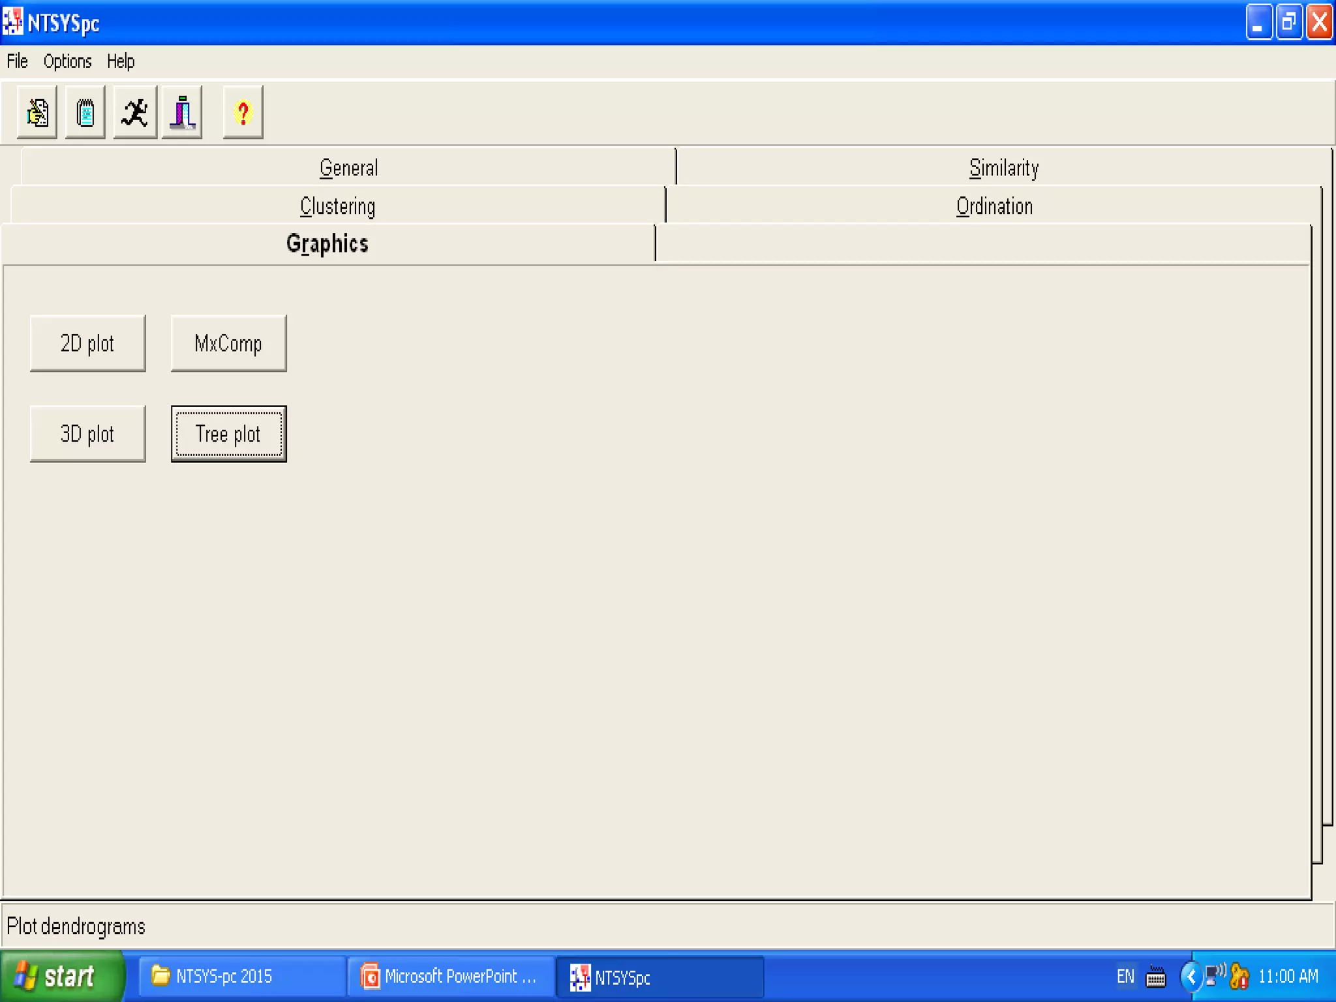Click the exit door toolbar icon

(x=183, y=112)
